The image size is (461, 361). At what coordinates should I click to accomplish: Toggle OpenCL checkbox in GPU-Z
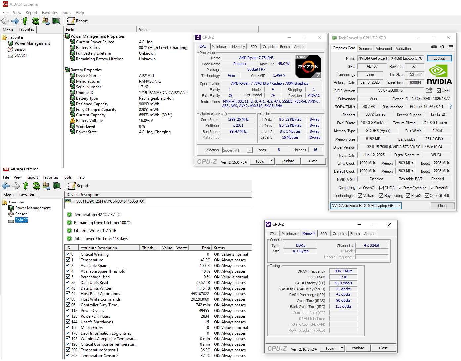360,188
